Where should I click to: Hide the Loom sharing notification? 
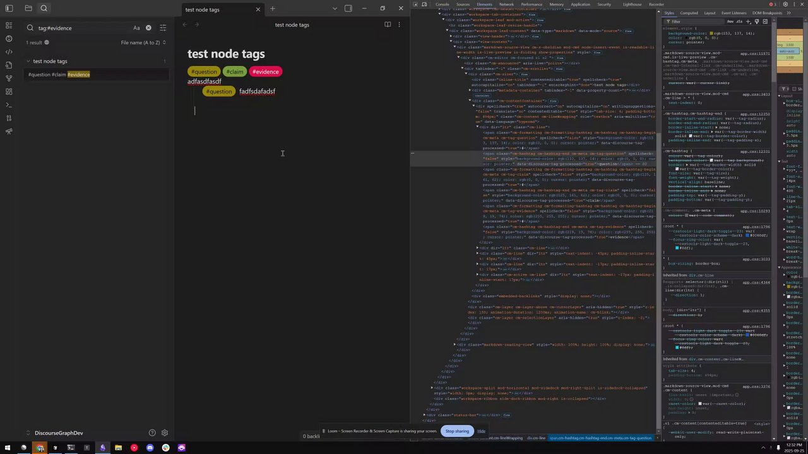[481, 431]
